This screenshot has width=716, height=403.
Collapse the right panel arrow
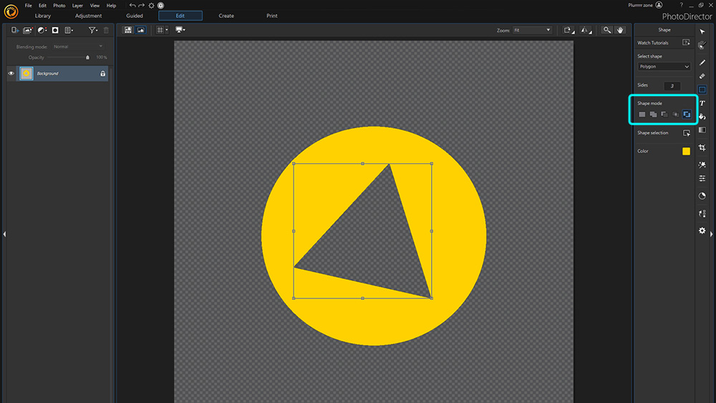[x=712, y=234]
